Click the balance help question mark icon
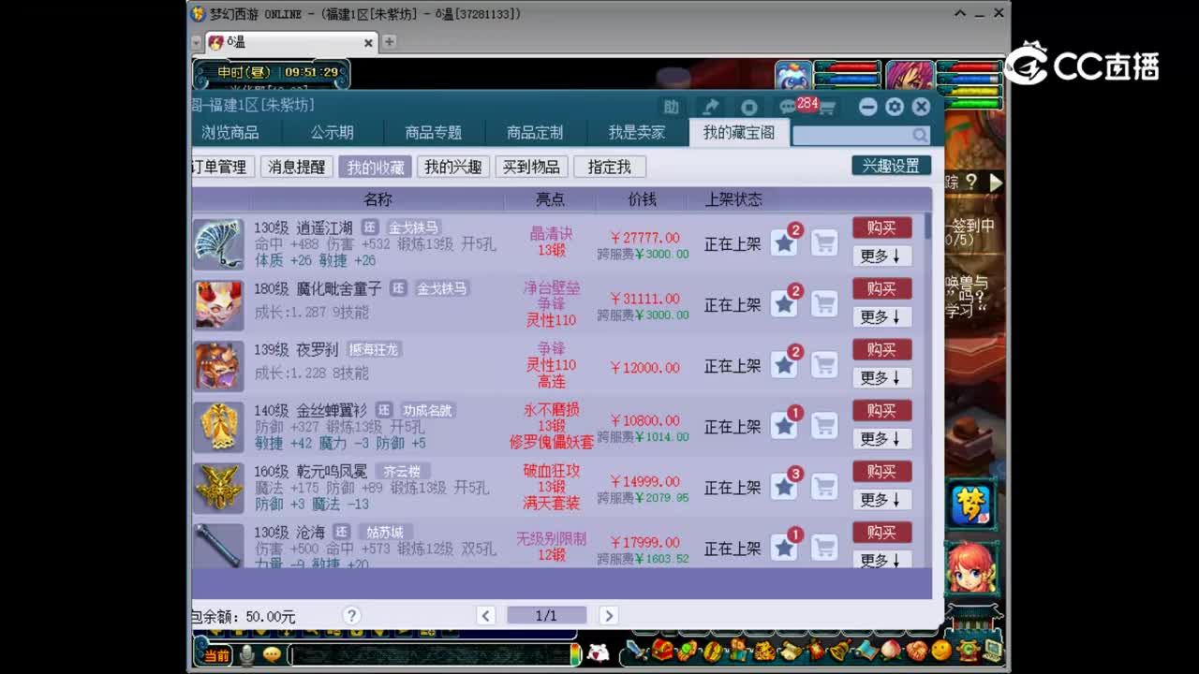Image resolution: width=1199 pixels, height=674 pixels. 351,615
